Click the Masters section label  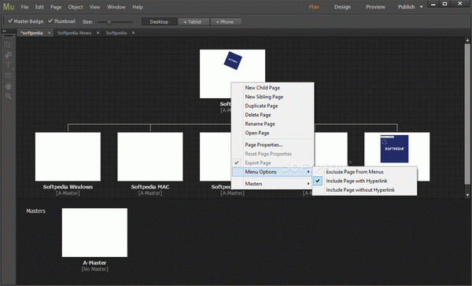click(36, 211)
